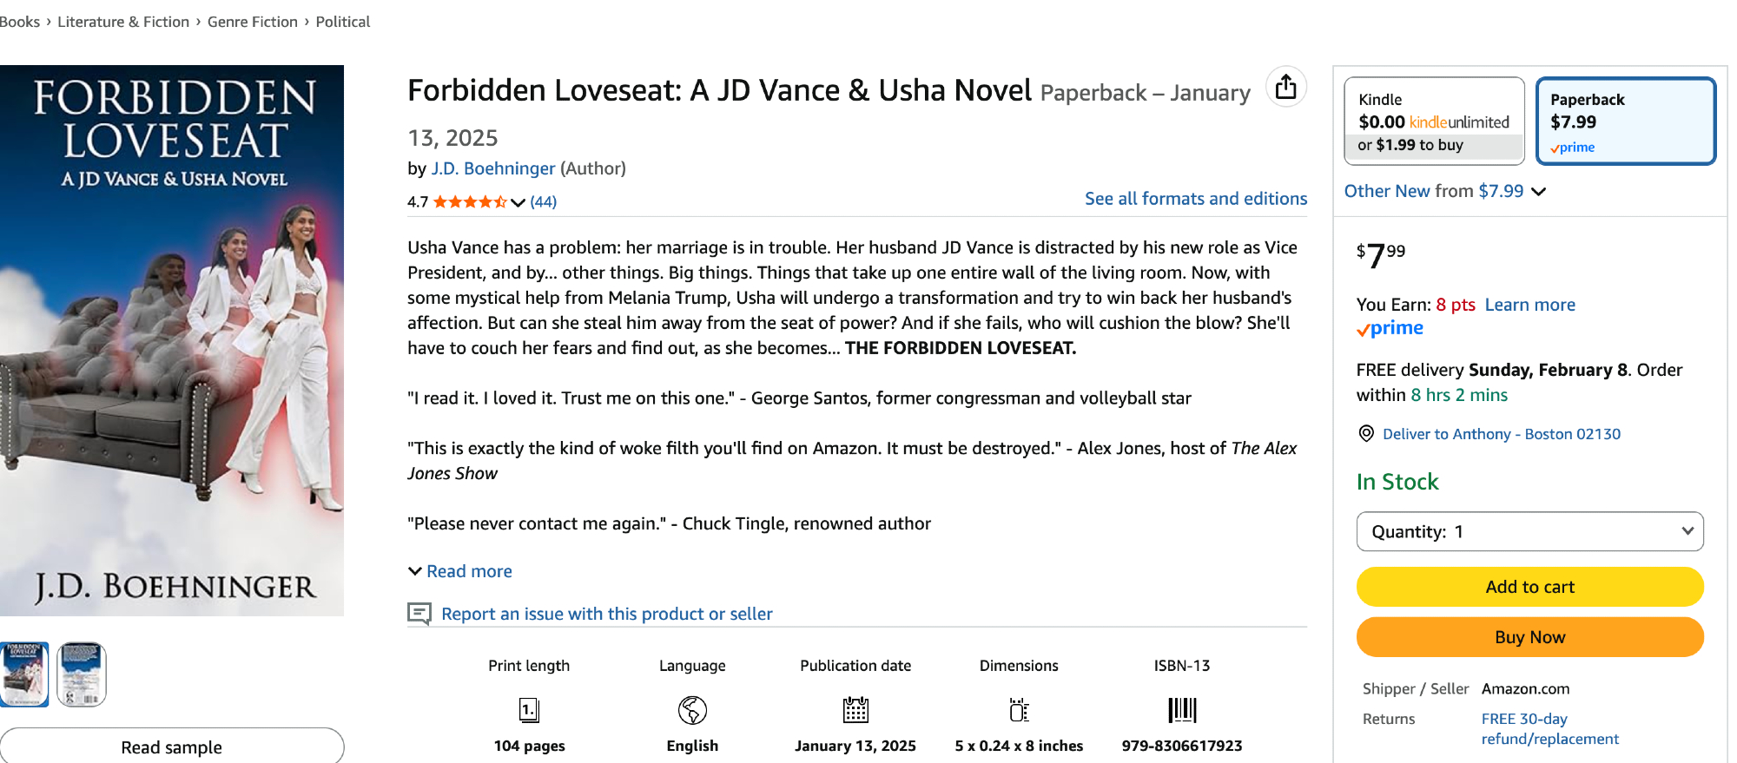Open See all formats and editions
Viewport: 1737px width, 763px height.
1195,199
